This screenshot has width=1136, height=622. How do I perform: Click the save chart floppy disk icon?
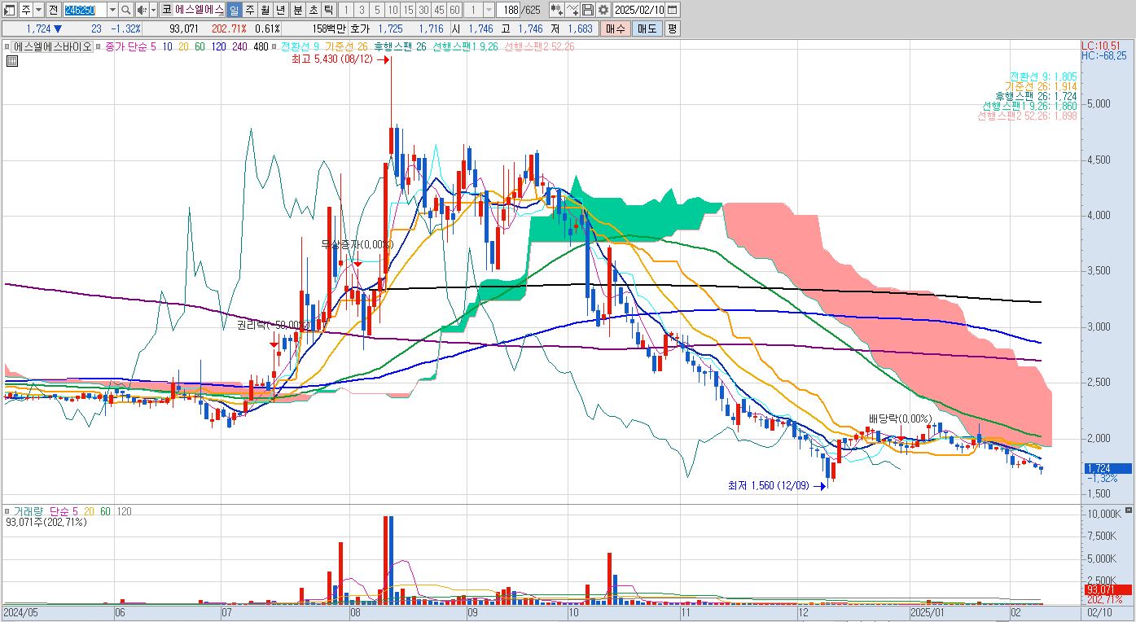pos(587,10)
